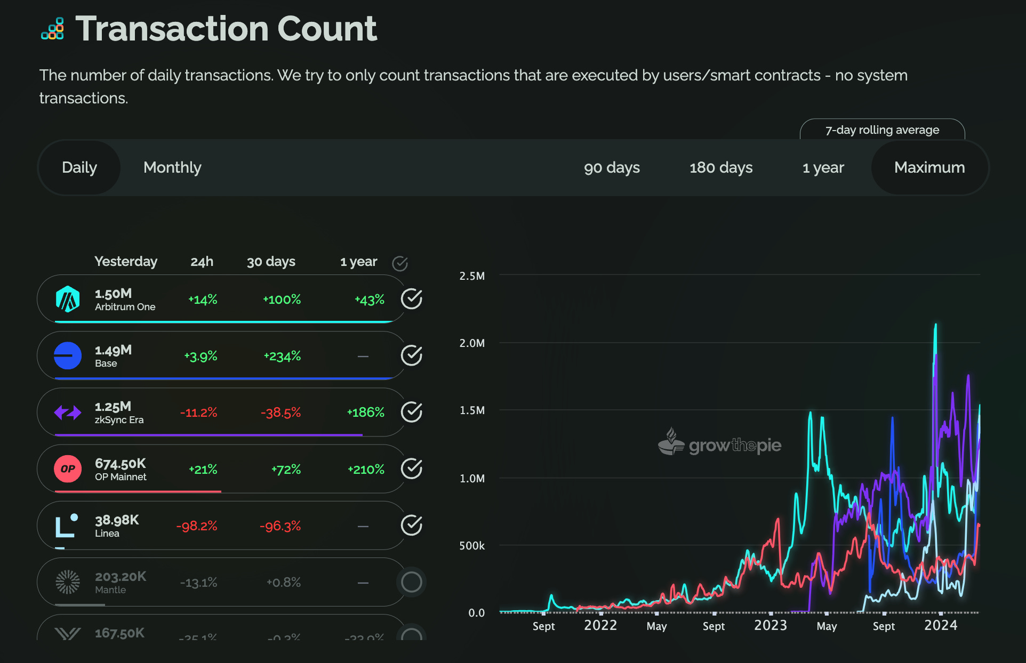Click OP Mainnet +210% yearly change
Image resolution: width=1026 pixels, height=663 pixels.
click(x=366, y=470)
